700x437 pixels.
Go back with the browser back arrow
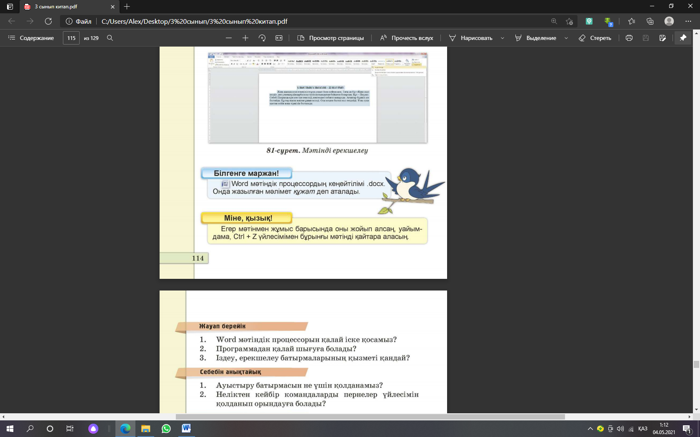pos(12,21)
